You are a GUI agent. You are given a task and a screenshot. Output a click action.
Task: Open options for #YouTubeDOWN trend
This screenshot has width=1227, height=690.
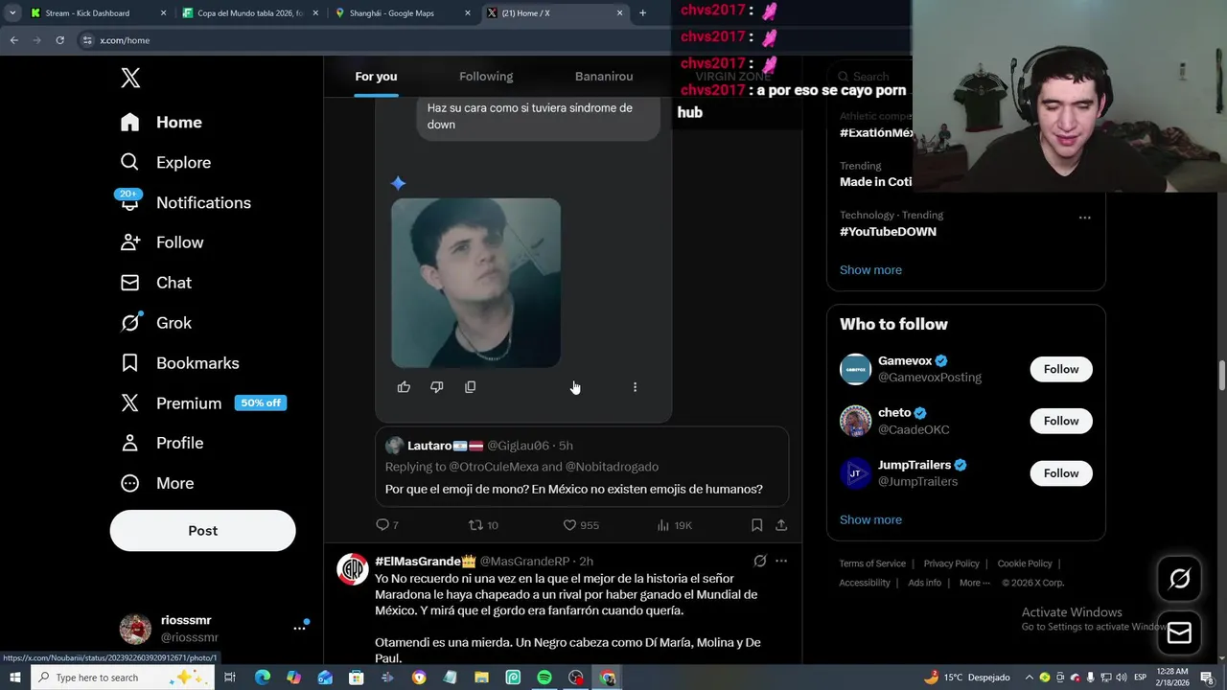click(x=1084, y=218)
